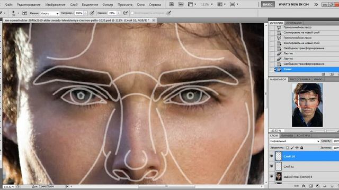Screen dimensions: 339x190
Task: Open the Файл menu
Action: click(8, 5)
